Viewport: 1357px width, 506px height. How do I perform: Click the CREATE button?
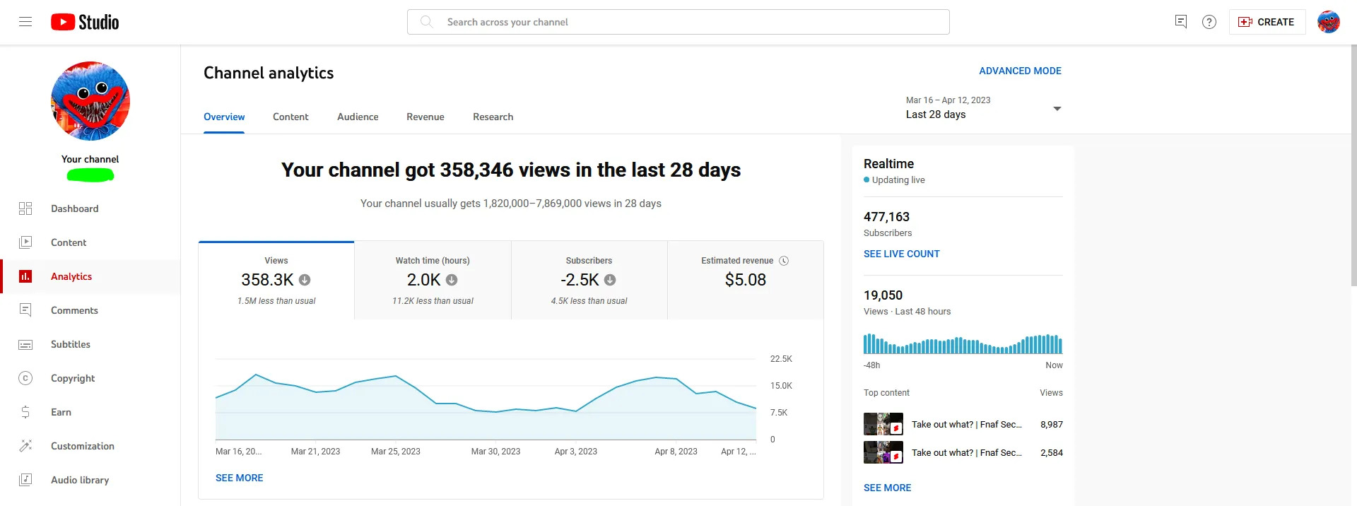1267,22
